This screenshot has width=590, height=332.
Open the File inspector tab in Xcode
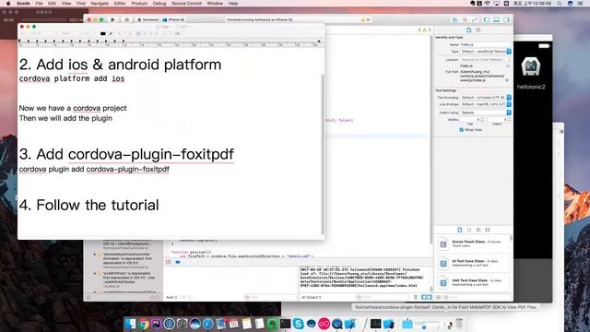[x=469, y=30]
